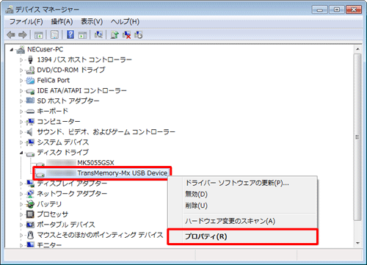
Task: Open the 表示(V) menu
Action: [x=92, y=22]
